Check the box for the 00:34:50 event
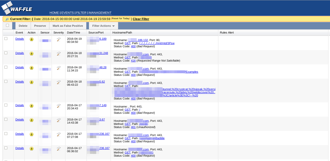The width and height of the screenshot is (330, 161). click(x=6, y=38)
